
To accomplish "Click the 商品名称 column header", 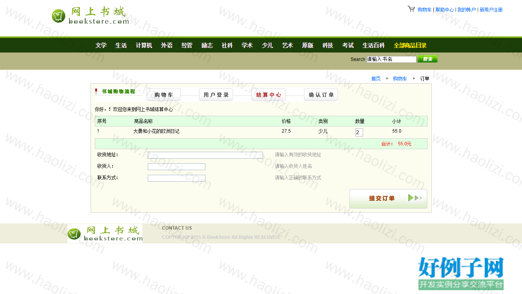I will pos(144,121).
